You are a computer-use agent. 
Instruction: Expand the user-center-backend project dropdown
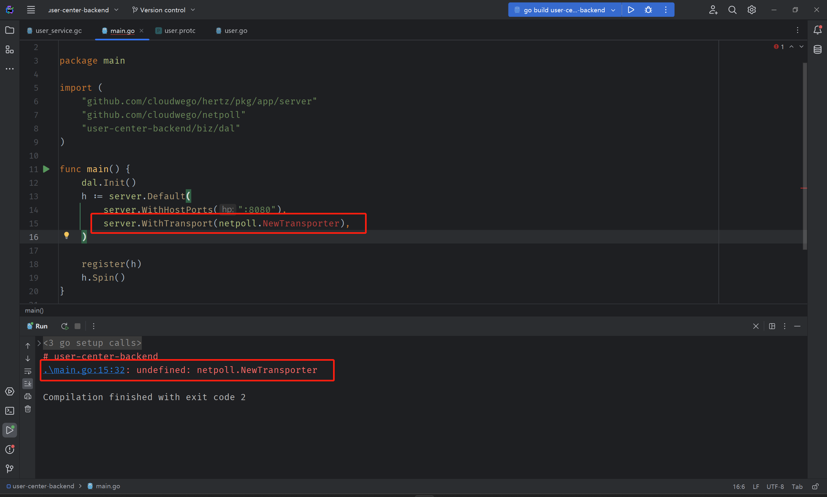coord(83,10)
